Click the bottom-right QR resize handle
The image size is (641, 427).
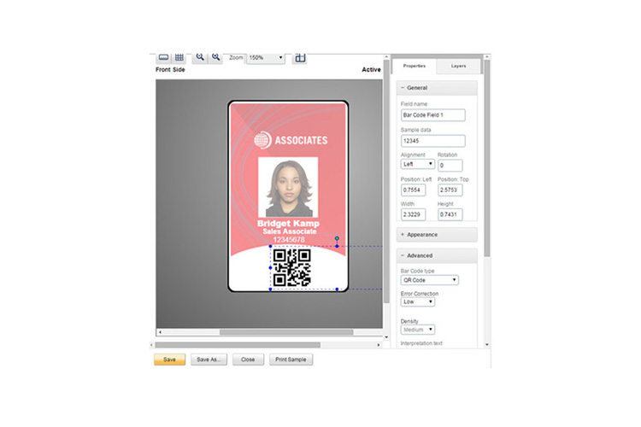click(x=337, y=290)
